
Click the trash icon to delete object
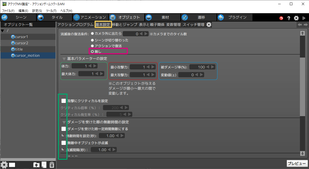52,165
